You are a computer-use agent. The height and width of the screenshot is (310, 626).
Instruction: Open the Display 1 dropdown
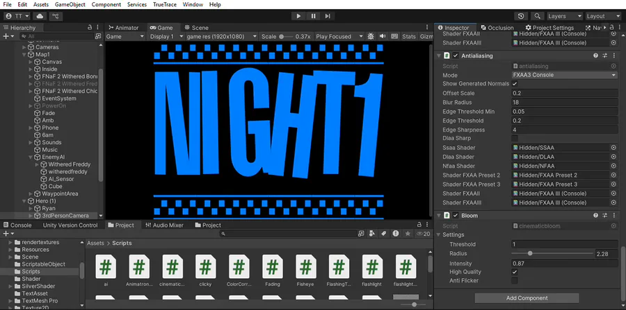tap(165, 36)
